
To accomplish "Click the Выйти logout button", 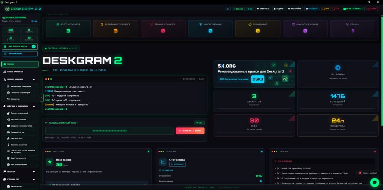I will tap(372, 9).
